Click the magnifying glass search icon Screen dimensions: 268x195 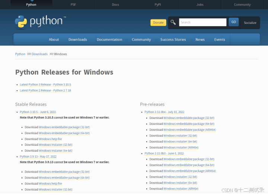173,22
